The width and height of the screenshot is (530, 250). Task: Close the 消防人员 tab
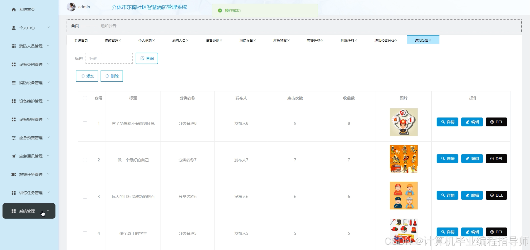coord(187,41)
